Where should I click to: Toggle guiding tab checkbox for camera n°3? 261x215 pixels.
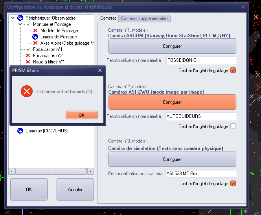[233, 184]
